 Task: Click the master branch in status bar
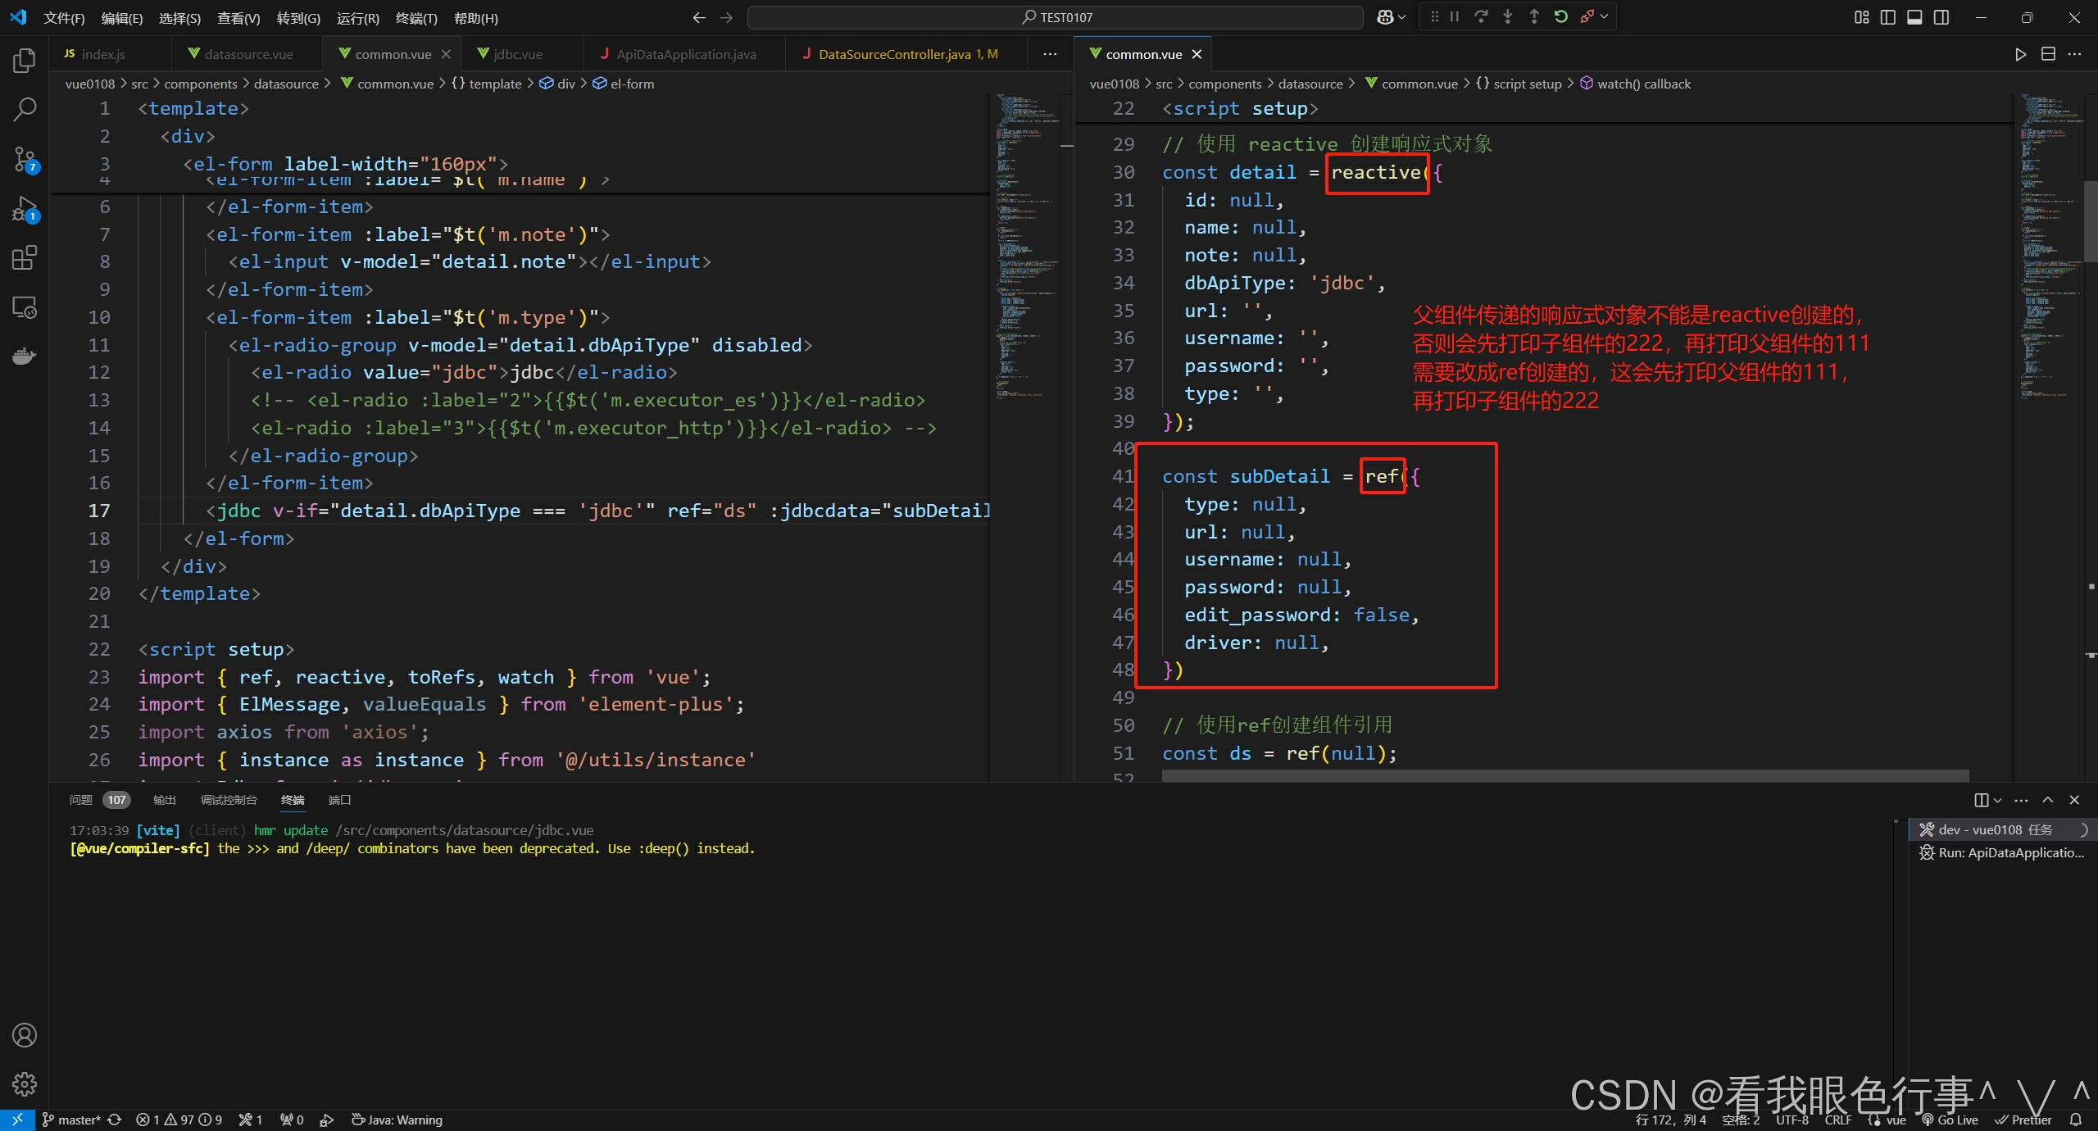tap(72, 1120)
